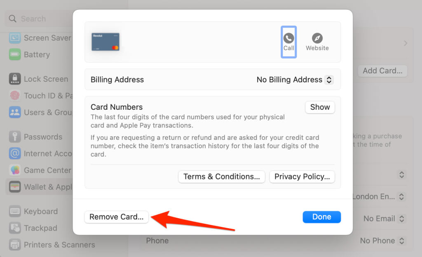Open the No Billing Address dropdown
This screenshot has width=422, height=257.
coord(295,80)
